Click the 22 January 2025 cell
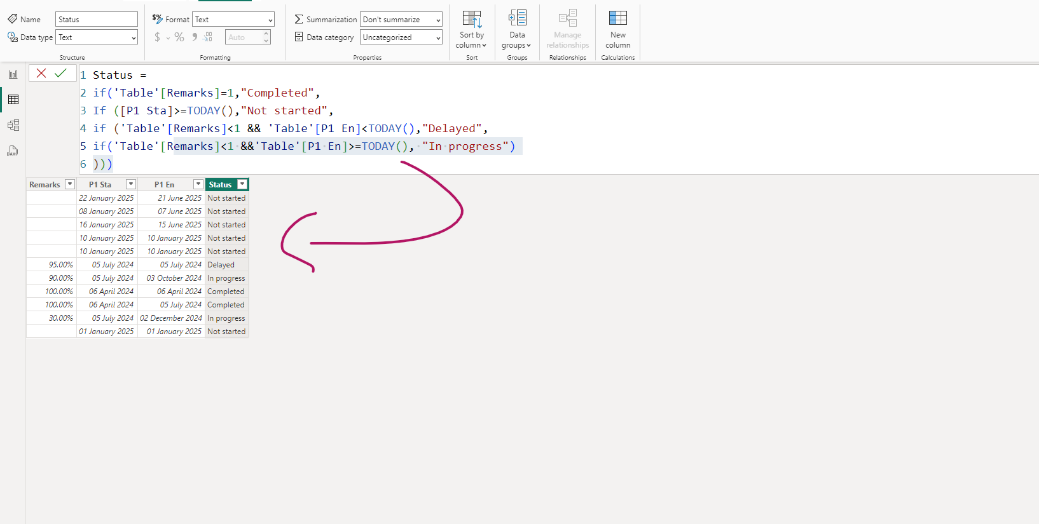 pyautogui.click(x=107, y=198)
